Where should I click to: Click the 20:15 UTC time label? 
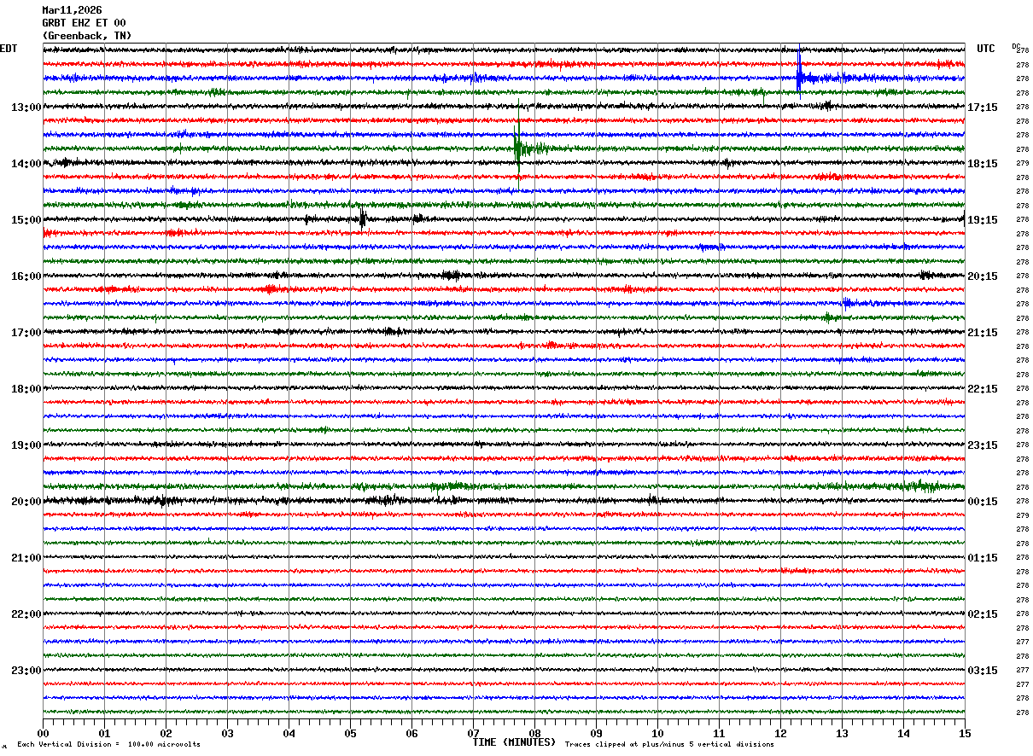[983, 276]
